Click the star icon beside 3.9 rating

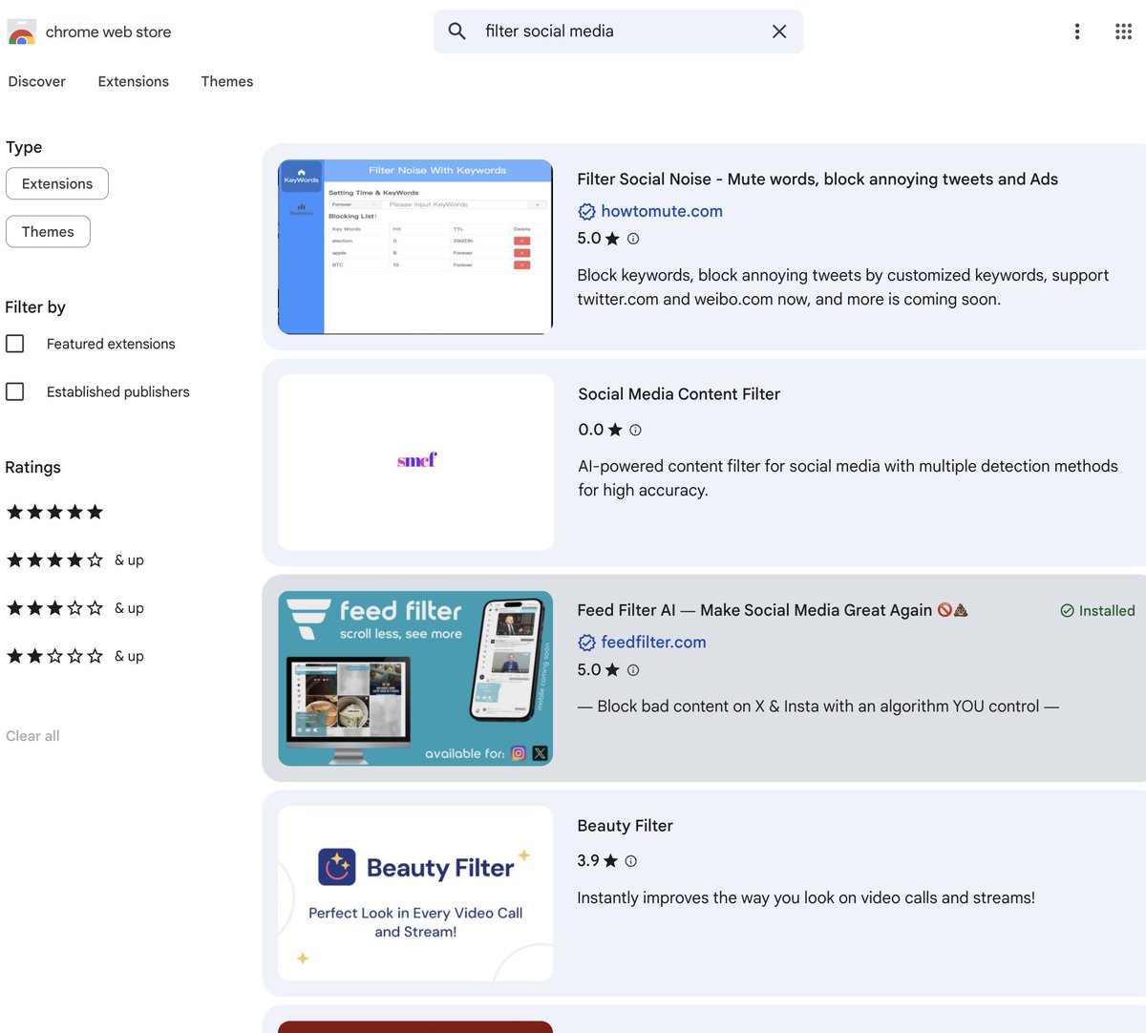coord(611,861)
